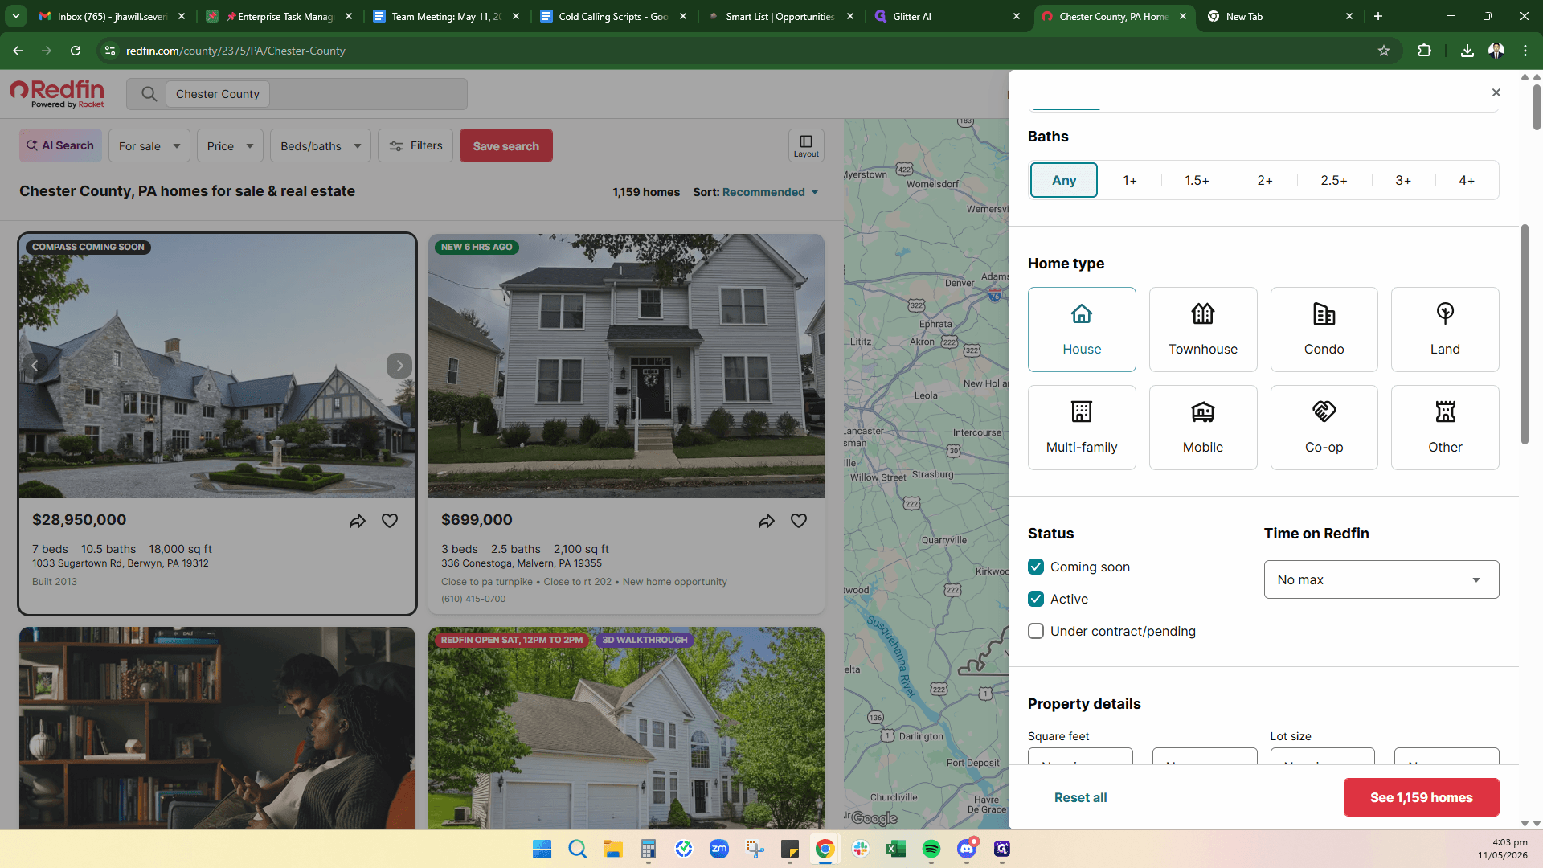The width and height of the screenshot is (1543, 868).
Task: Open the Price dropdown
Action: point(230,145)
